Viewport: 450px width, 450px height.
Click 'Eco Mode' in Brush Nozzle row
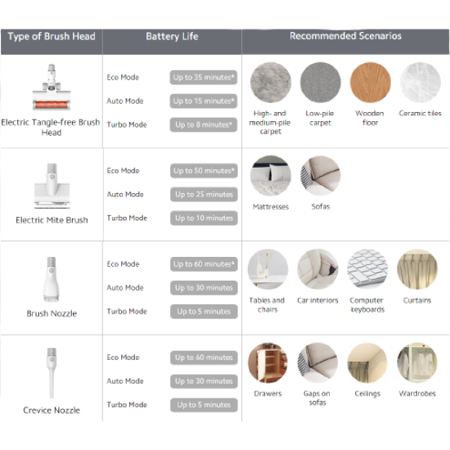point(123,264)
